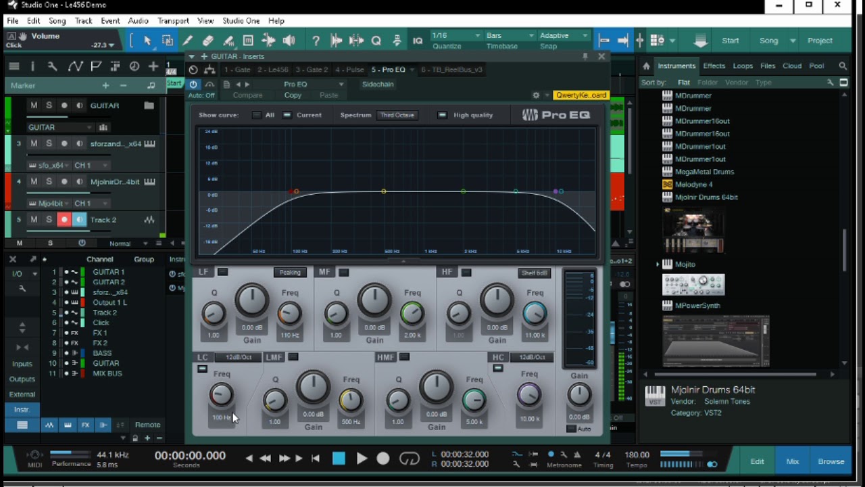The width and height of the screenshot is (865, 487).
Task: Open the Edit view button
Action: pyautogui.click(x=757, y=461)
